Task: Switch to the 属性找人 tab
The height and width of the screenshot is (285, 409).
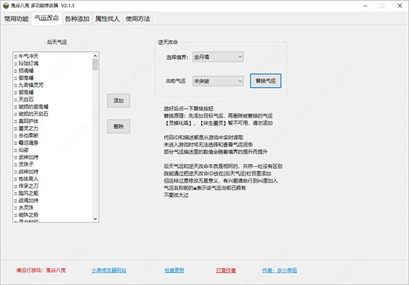Action: pyautogui.click(x=107, y=19)
